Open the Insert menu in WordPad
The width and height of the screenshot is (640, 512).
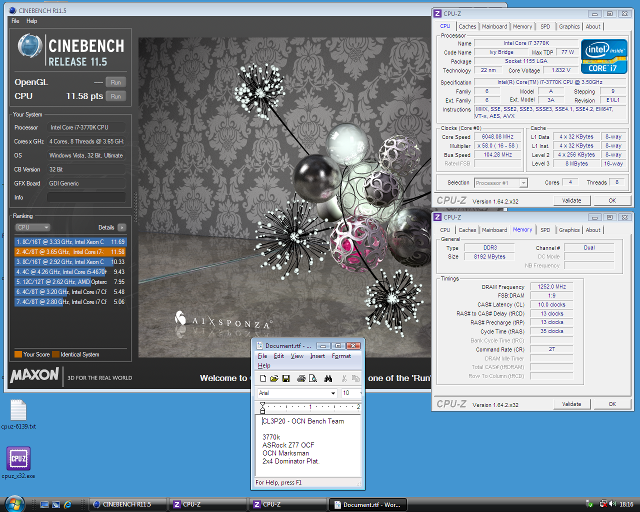[x=317, y=356]
